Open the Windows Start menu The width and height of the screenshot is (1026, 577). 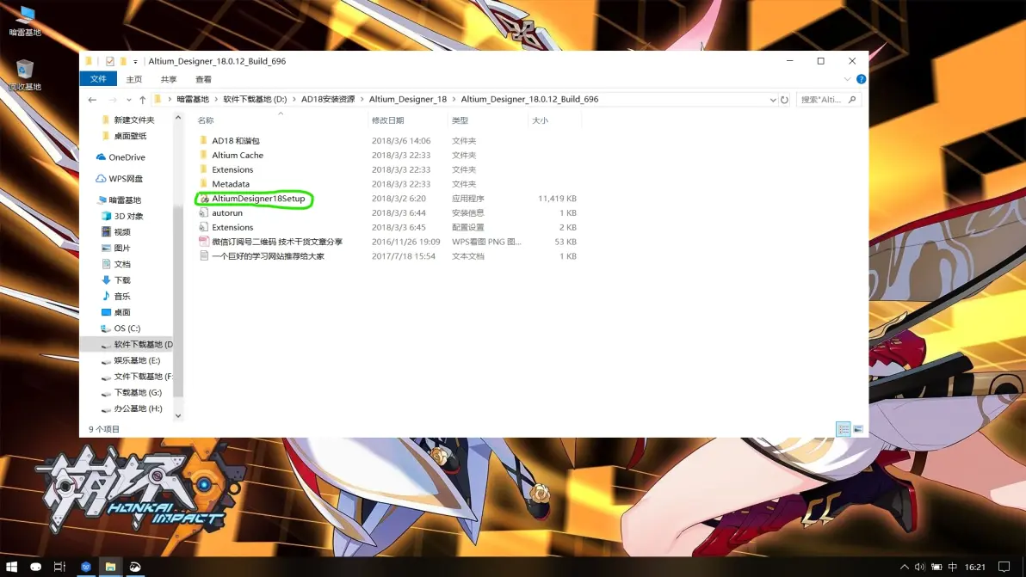[x=11, y=567]
